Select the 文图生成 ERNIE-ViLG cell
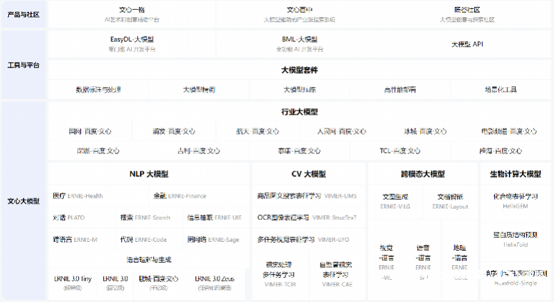Image resolution: width=554 pixels, height=302 pixels. 395,201
